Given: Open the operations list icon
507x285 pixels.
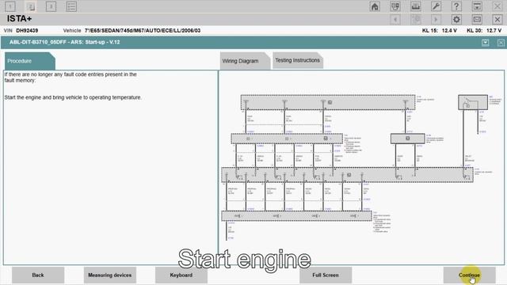Looking at the screenshot, I should click(71, 6).
